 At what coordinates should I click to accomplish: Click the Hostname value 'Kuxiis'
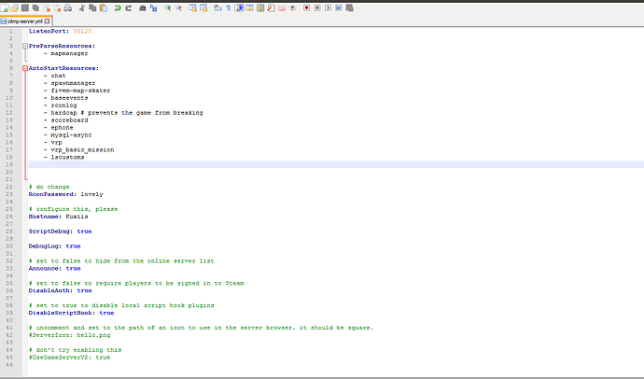(x=77, y=217)
